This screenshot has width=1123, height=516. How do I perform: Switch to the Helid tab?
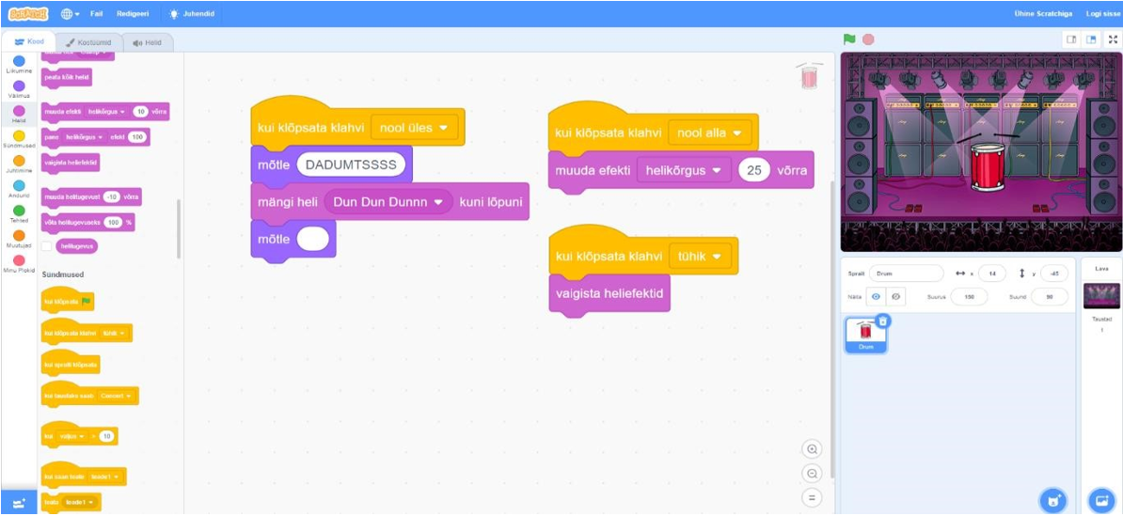pyautogui.click(x=148, y=42)
